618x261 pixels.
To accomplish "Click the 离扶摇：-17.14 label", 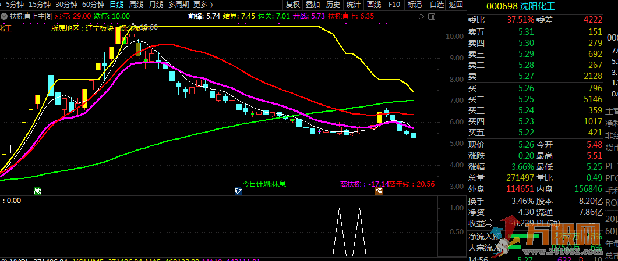I will click(x=365, y=184).
